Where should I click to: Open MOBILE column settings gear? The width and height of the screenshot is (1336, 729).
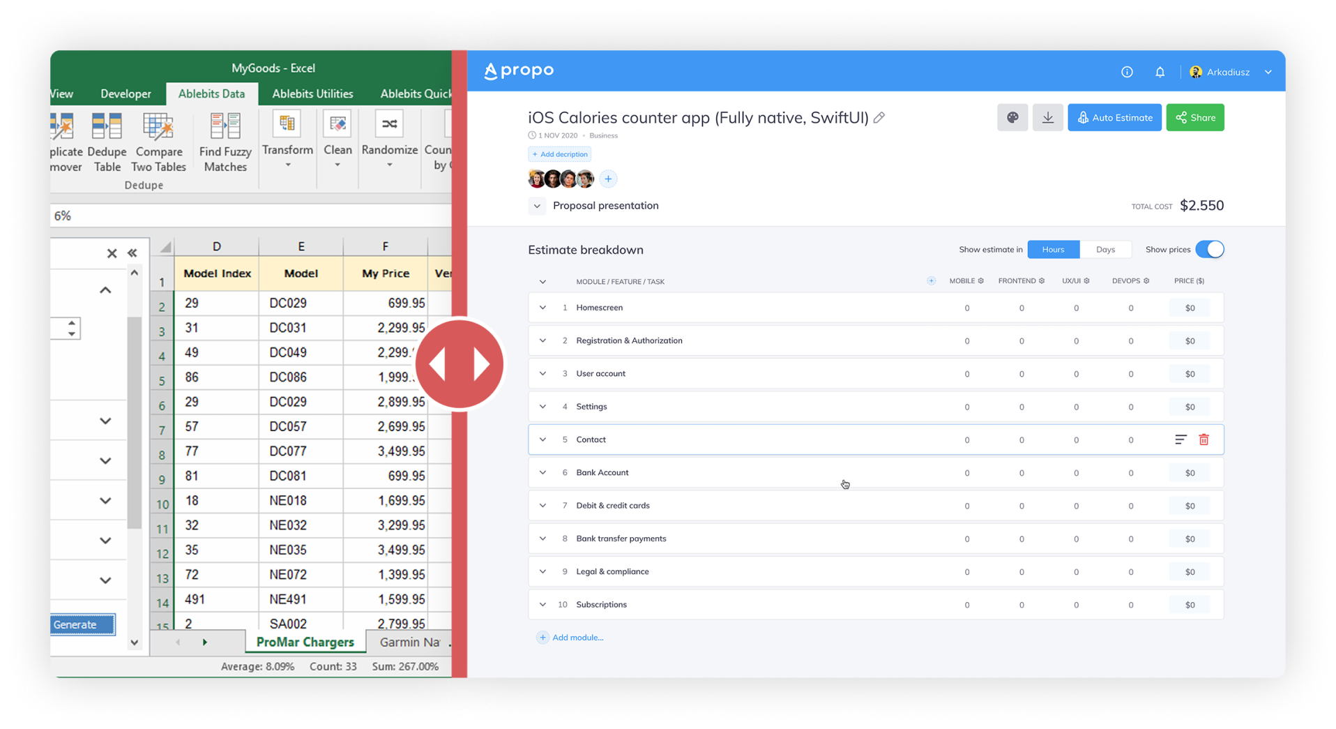pos(980,281)
